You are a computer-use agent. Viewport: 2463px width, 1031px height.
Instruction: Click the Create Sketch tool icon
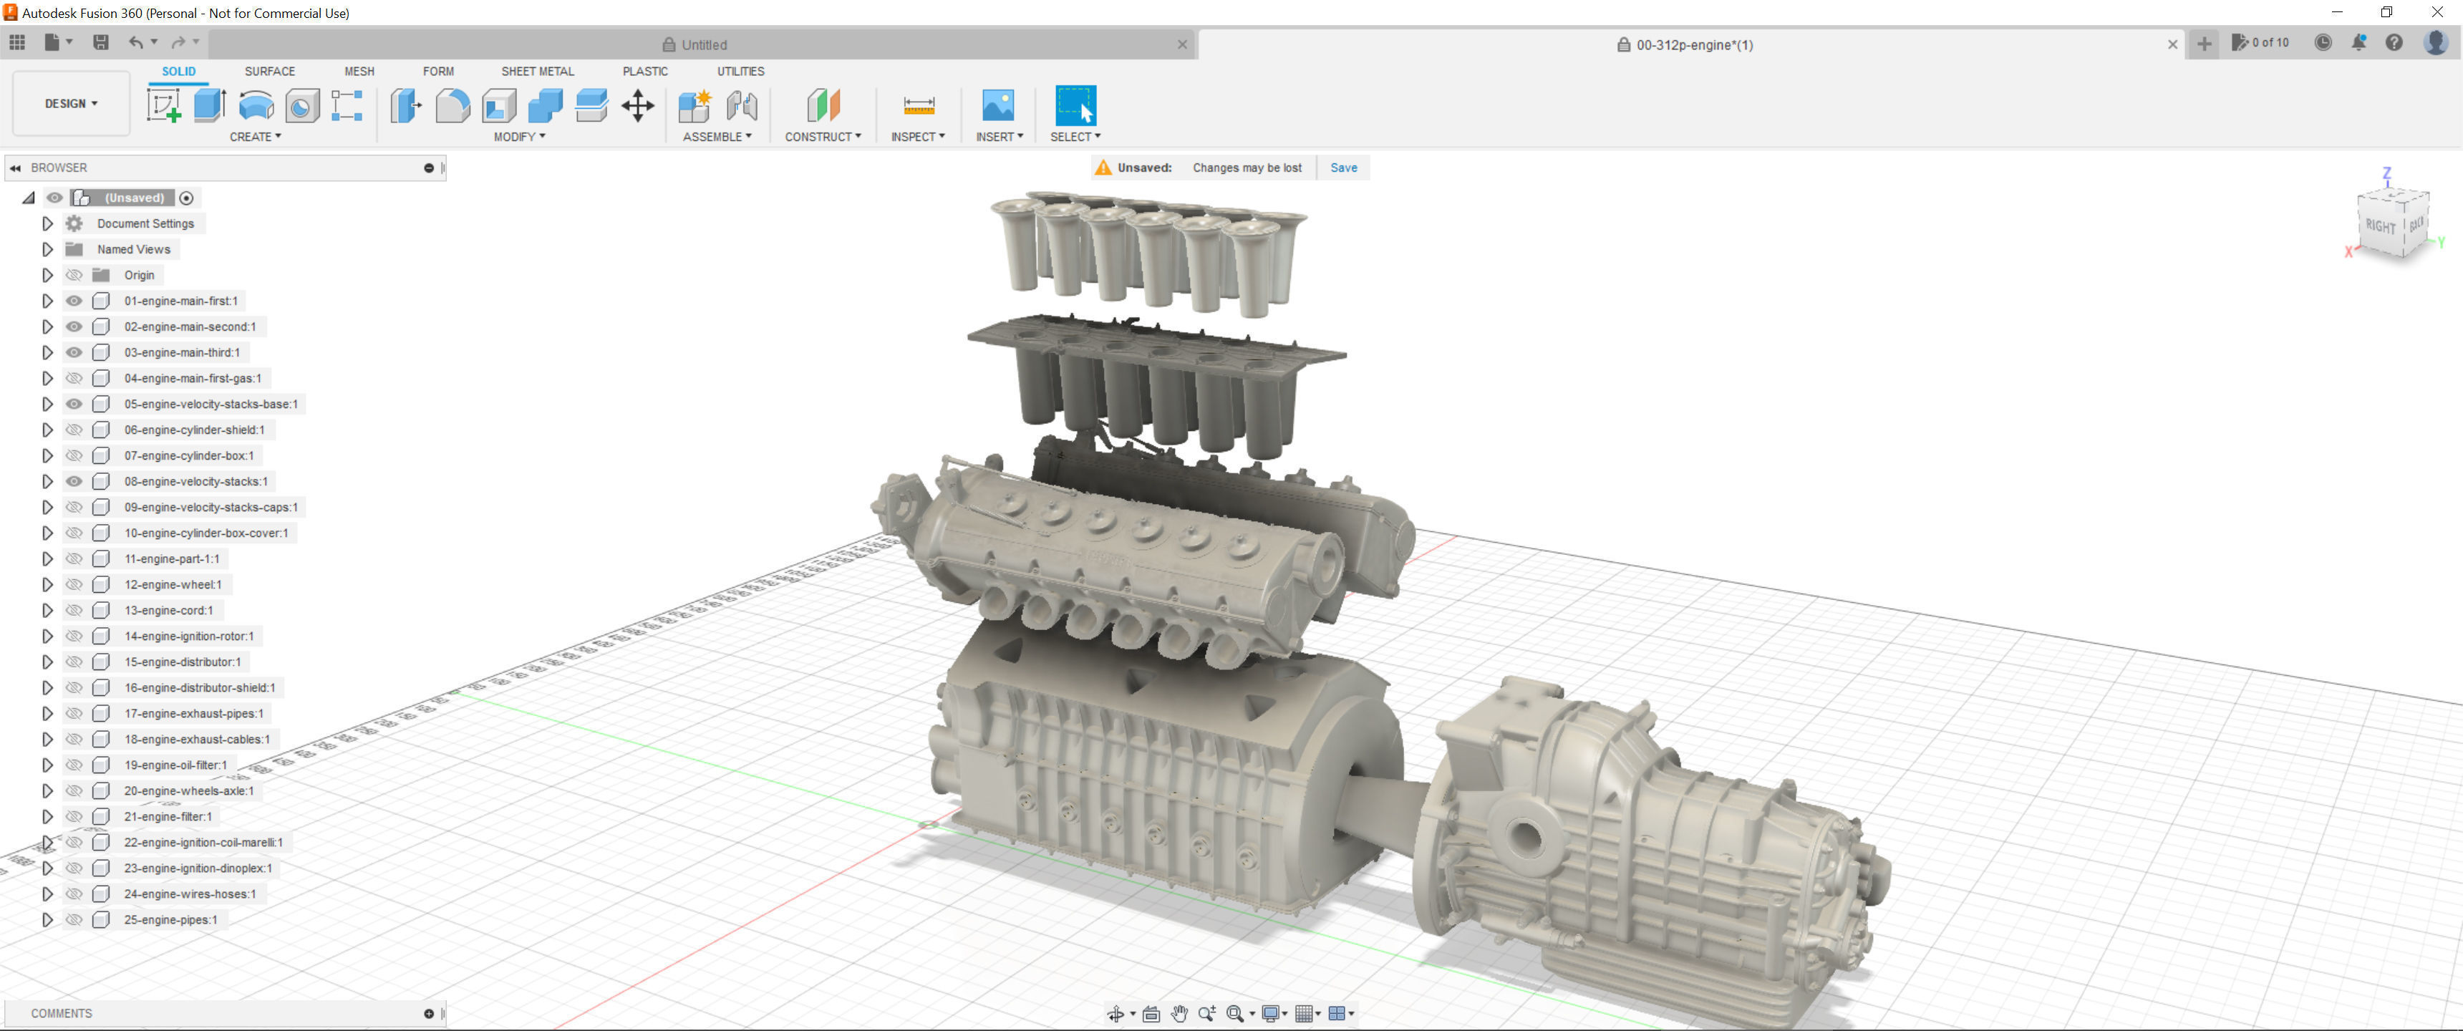point(163,105)
